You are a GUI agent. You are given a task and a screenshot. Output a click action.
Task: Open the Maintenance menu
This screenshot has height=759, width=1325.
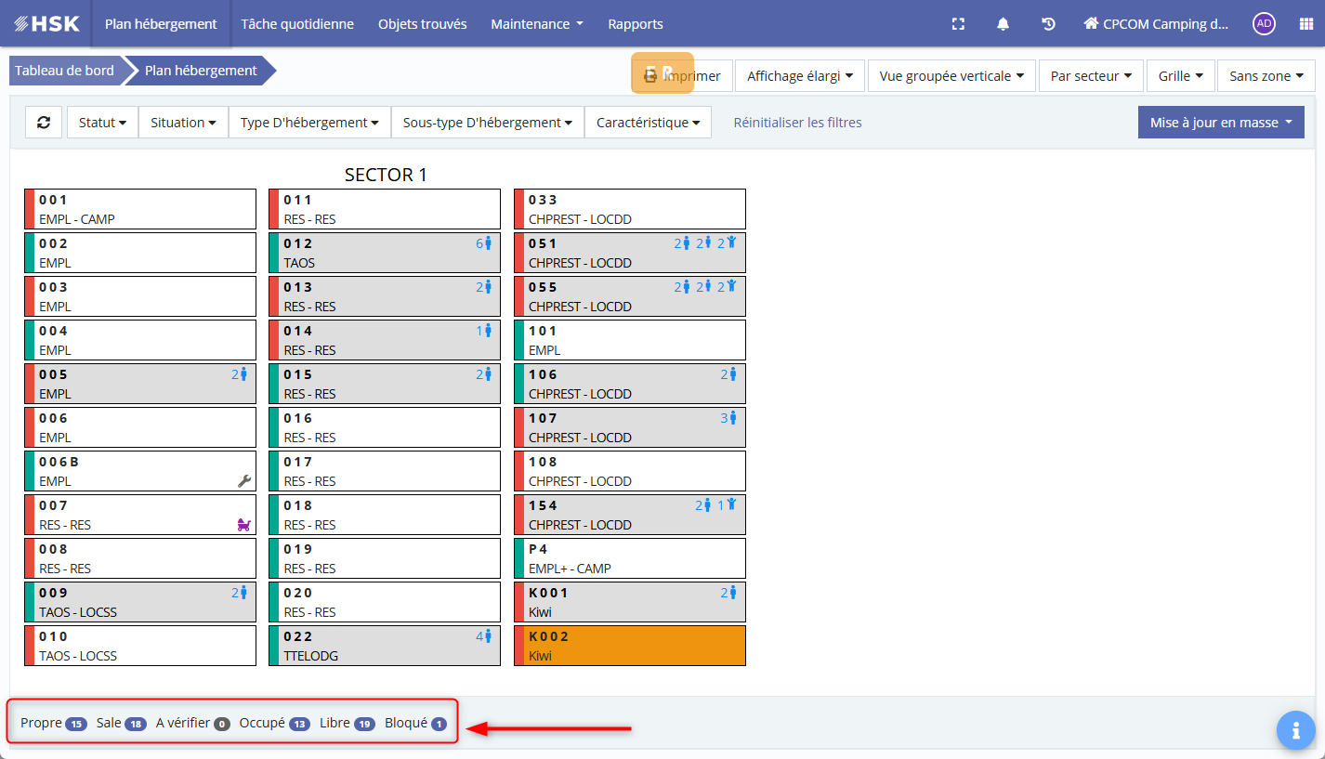pyautogui.click(x=536, y=24)
